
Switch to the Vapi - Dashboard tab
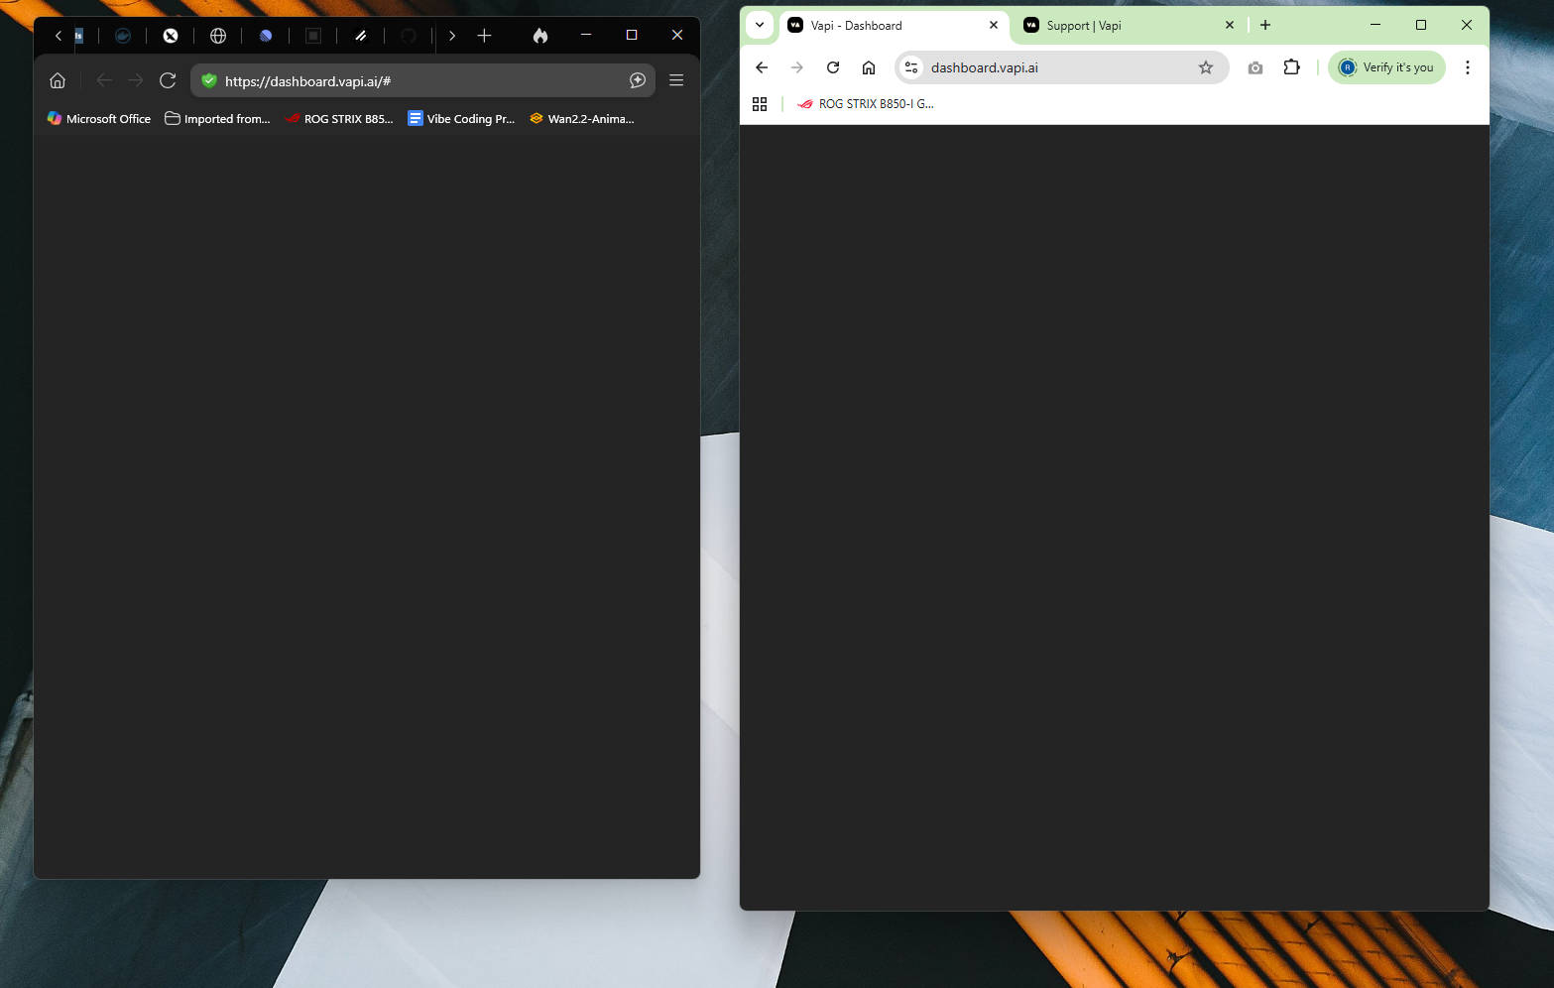(x=893, y=26)
